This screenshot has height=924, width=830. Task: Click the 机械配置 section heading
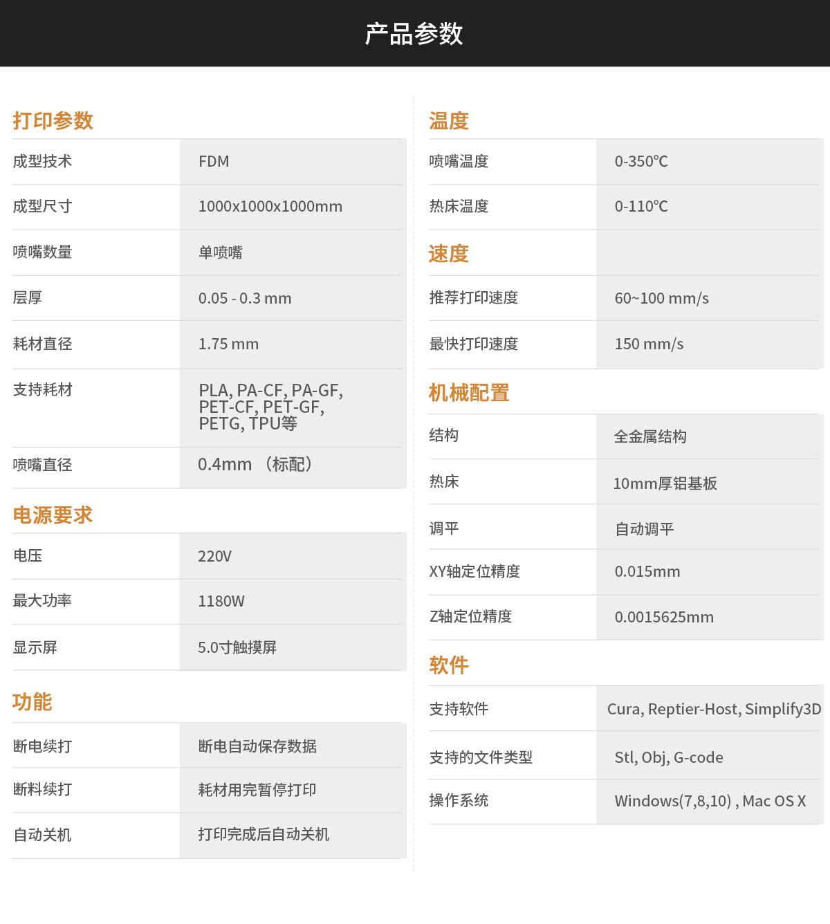pyautogui.click(x=469, y=393)
